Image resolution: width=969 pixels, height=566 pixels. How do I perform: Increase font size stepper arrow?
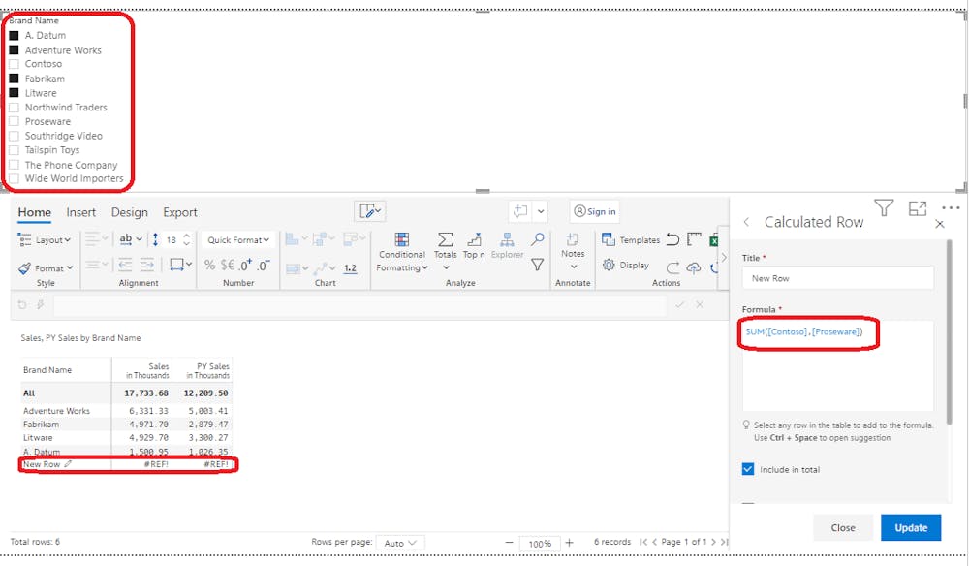(x=187, y=236)
